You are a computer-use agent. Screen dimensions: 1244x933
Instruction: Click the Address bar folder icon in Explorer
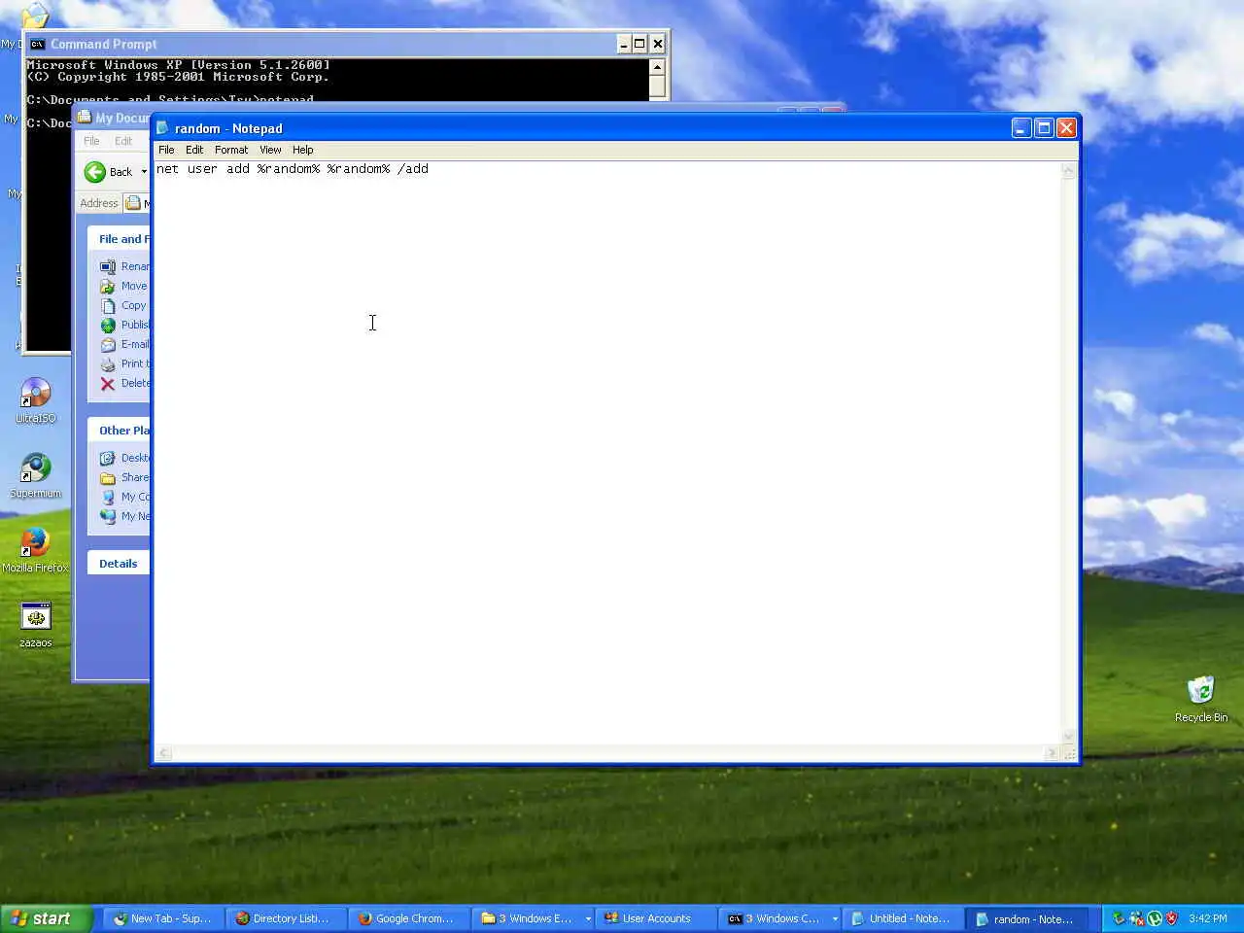click(133, 203)
